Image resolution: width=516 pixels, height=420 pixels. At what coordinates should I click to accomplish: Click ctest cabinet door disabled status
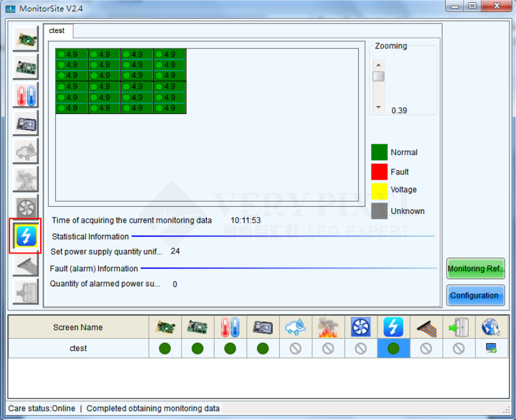[x=458, y=349]
